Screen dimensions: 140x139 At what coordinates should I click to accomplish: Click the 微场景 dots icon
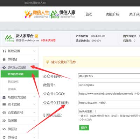pos(4,121)
